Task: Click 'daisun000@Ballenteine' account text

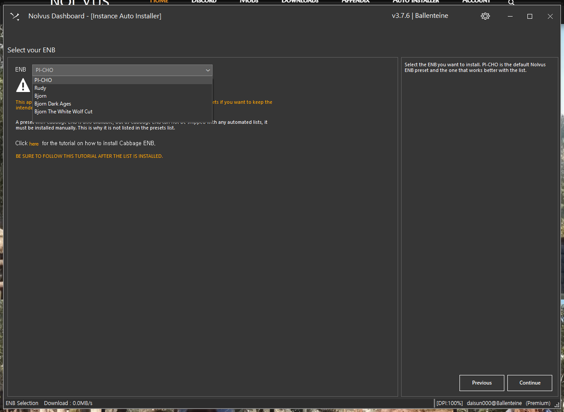Action: tap(494, 403)
